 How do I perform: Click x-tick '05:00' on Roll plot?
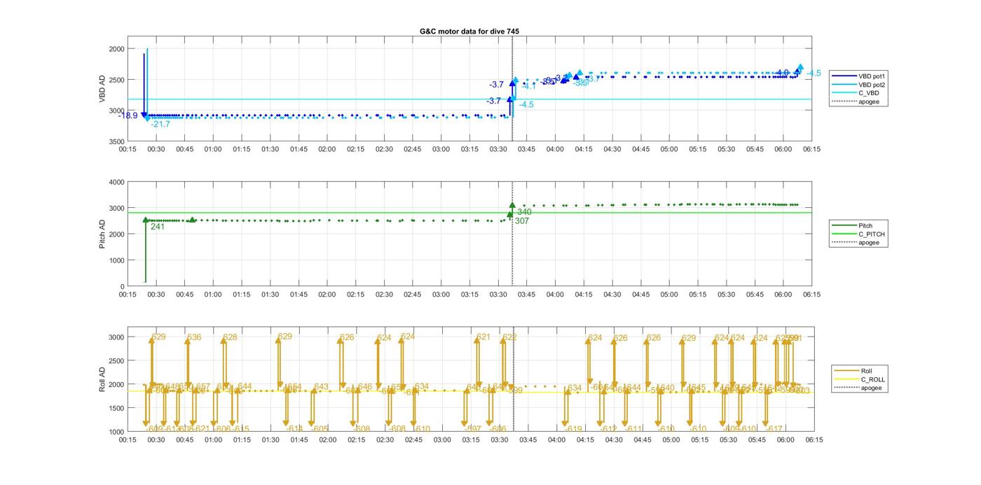pyautogui.click(x=671, y=440)
